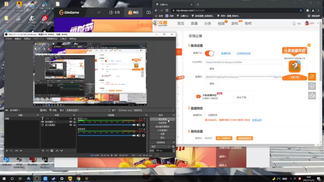The image size is (324, 182).
Task: Open the 直播教程 link on the Douyu page
Action: click(226, 53)
